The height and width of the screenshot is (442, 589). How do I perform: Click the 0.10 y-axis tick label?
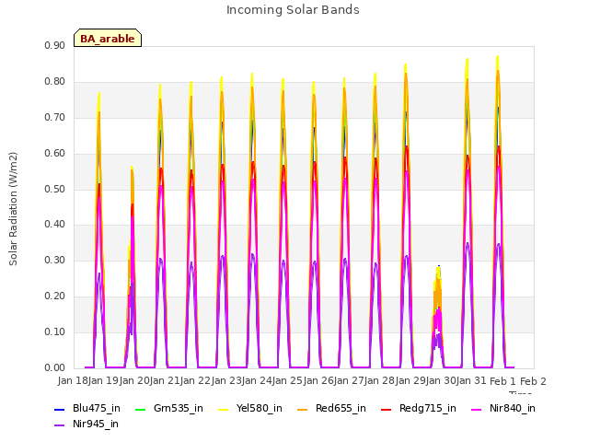[55, 331]
